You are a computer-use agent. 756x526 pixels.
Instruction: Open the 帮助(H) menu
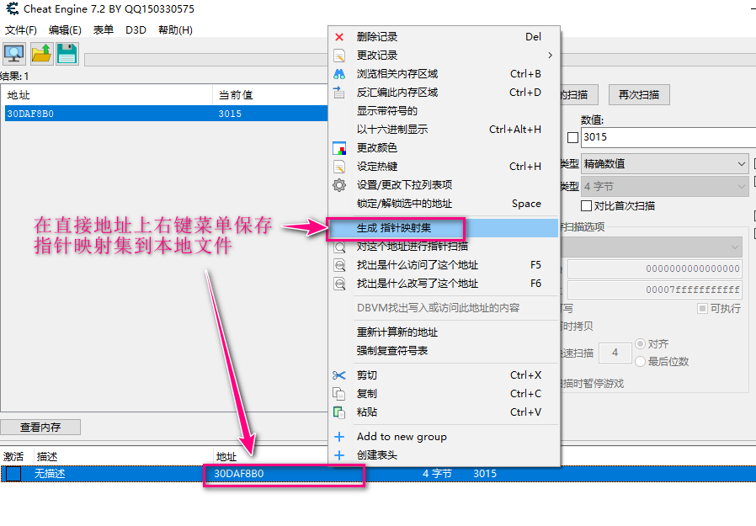[x=175, y=30]
